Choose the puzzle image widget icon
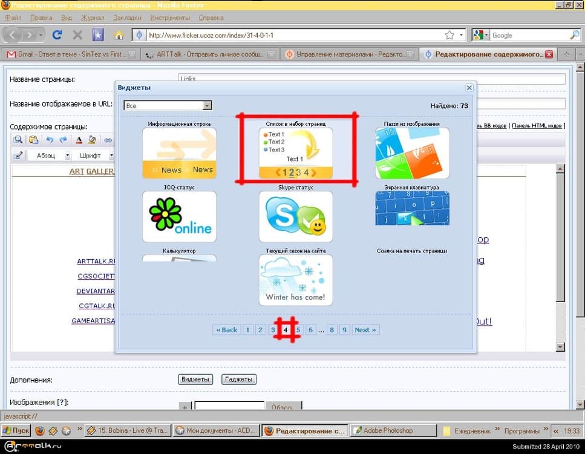This screenshot has width=585, height=454. (x=412, y=153)
